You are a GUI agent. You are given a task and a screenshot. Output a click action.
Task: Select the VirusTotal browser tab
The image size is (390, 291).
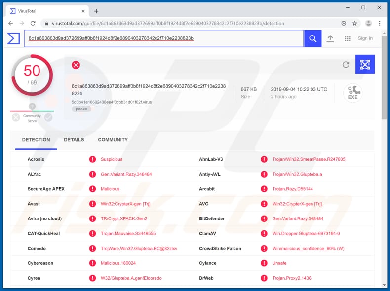(47, 11)
